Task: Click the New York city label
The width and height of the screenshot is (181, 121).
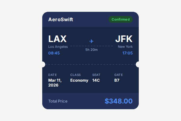Action: (x=125, y=47)
